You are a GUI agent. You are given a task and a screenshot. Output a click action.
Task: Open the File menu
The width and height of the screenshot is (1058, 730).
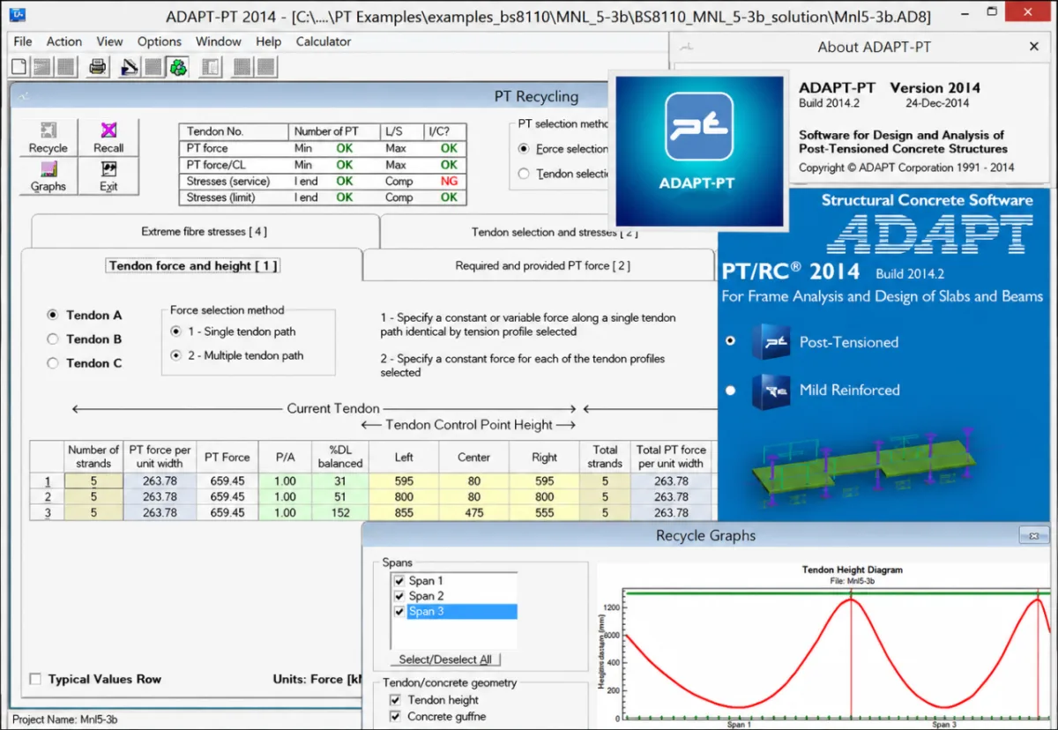click(x=23, y=41)
